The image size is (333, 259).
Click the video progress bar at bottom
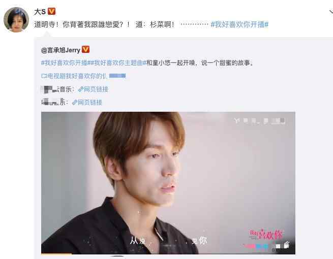[x=168, y=253]
